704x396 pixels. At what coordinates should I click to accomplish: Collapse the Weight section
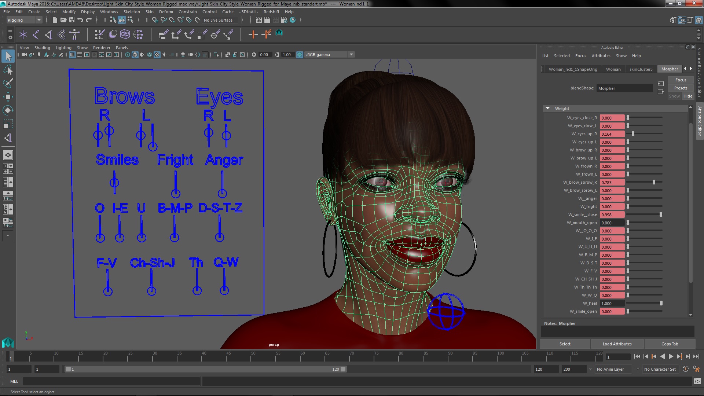point(547,109)
